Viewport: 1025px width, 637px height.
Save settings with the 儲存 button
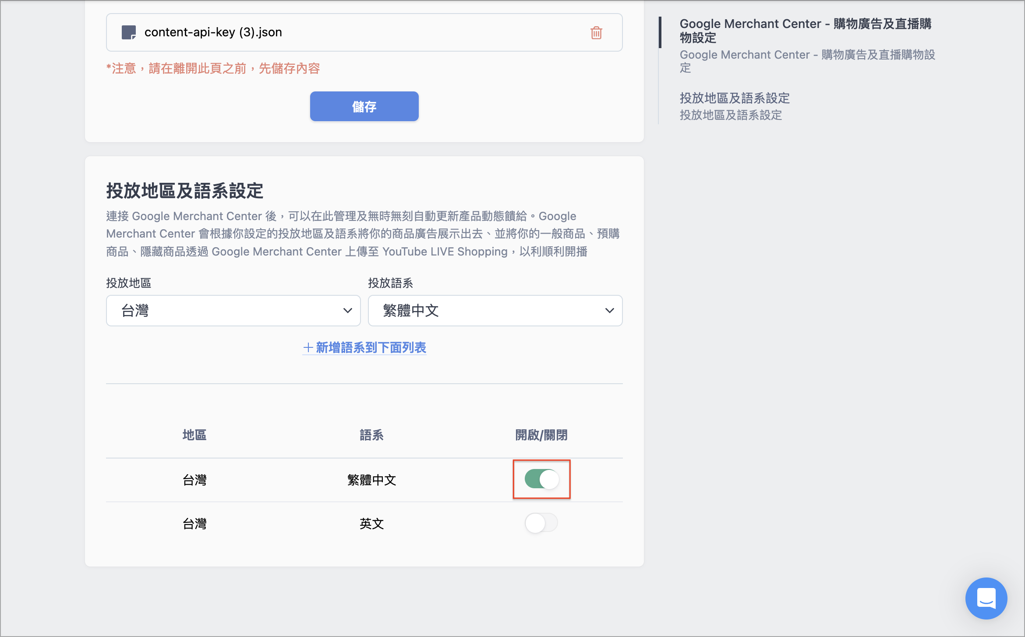(364, 106)
